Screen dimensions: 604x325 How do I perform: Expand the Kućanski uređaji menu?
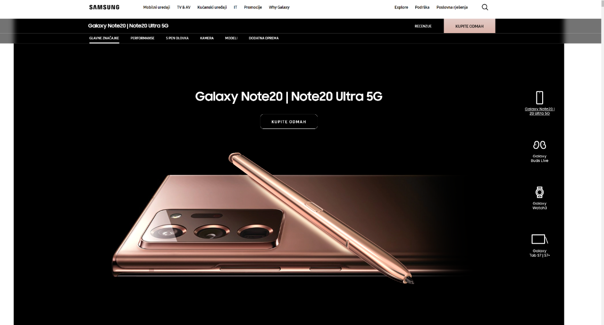212,7
